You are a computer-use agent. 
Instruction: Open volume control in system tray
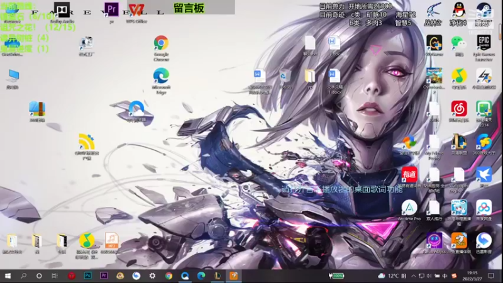(429, 276)
